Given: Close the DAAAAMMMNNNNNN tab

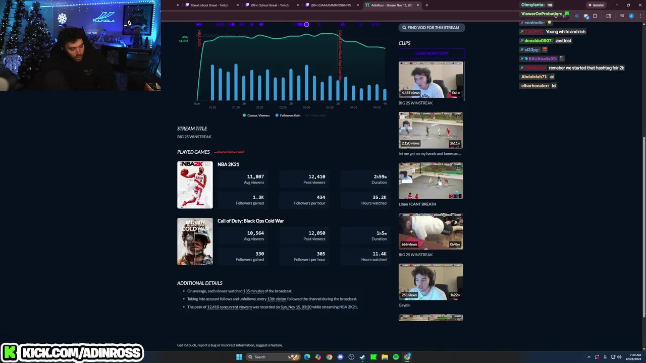Looking at the screenshot, I should 358,5.
